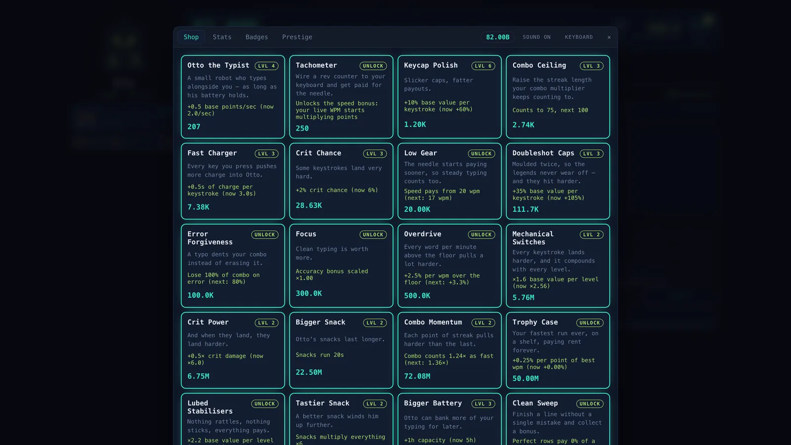
Task: Click the LVL 2 badge on Mechanical Switches
Action: coord(591,235)
